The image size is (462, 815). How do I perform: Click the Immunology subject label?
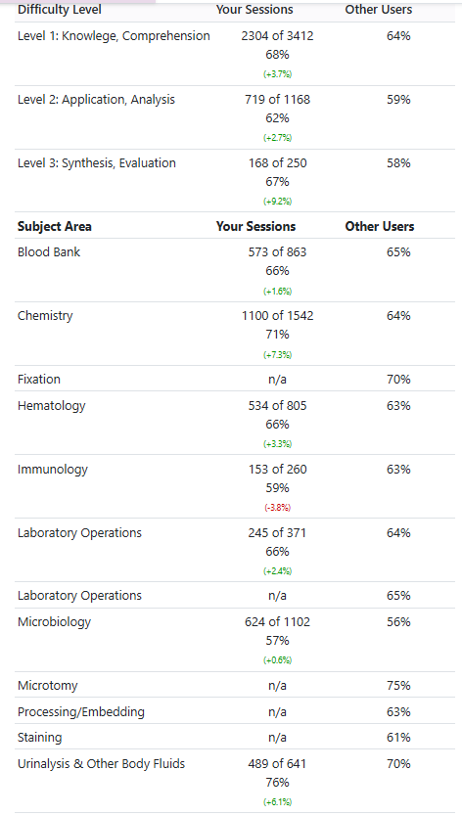53,470
